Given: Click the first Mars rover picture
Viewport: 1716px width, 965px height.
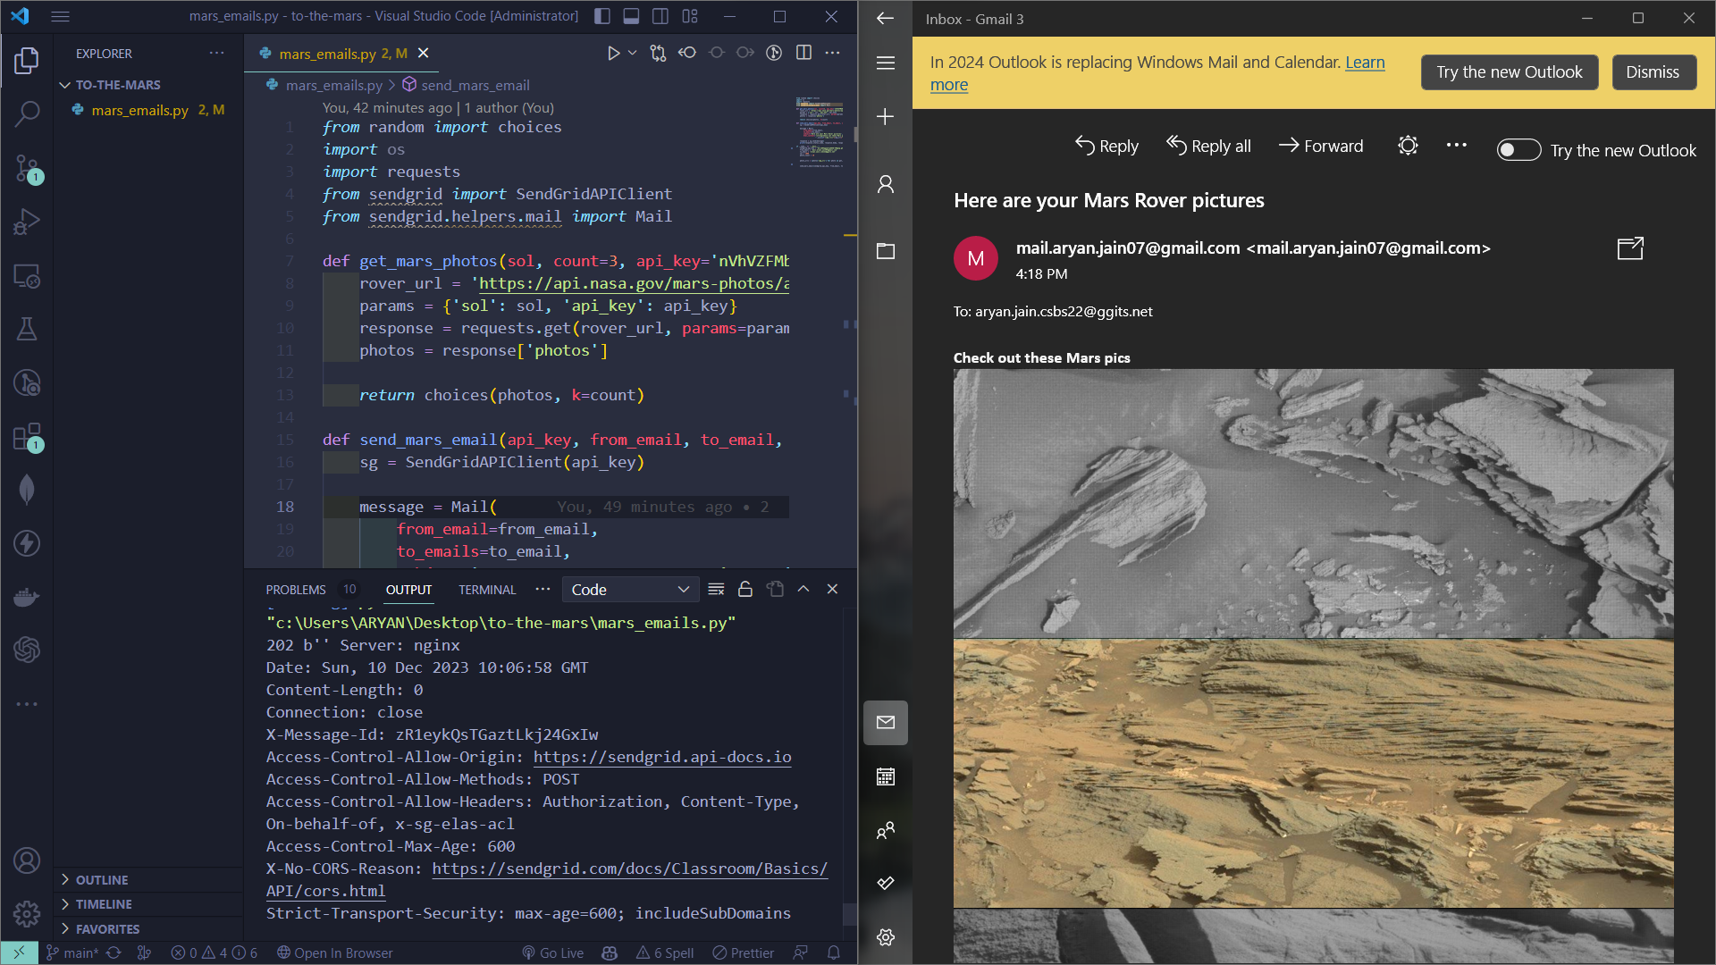Looking at the screenshot, I should tap(1312, 503).
